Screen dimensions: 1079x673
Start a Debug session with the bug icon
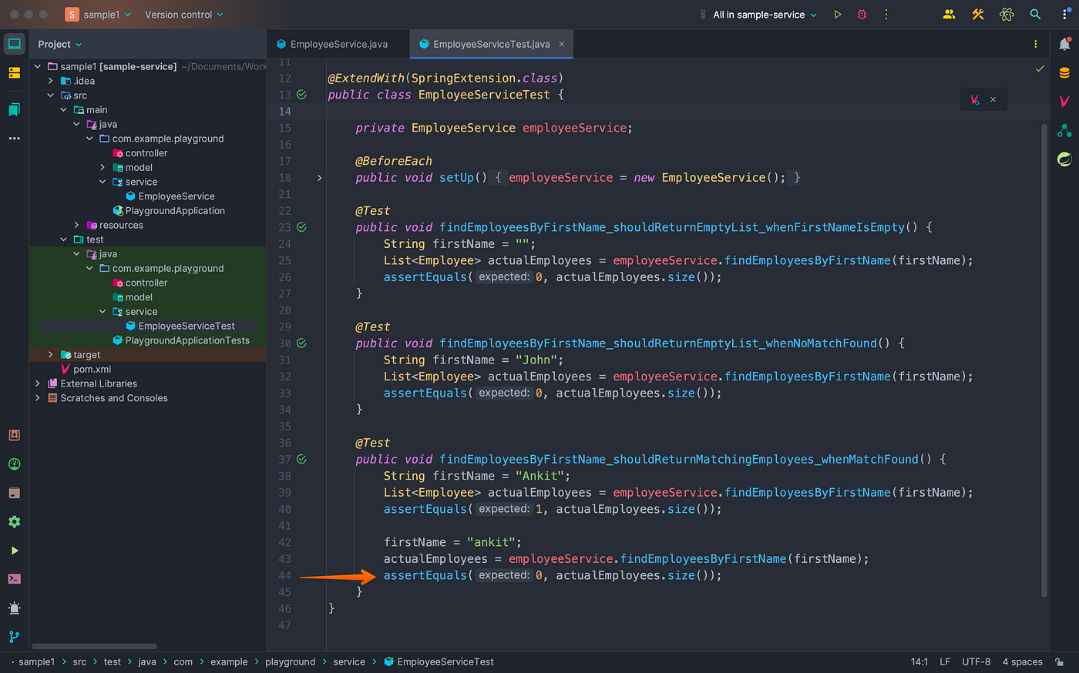[x=862, y=14]
